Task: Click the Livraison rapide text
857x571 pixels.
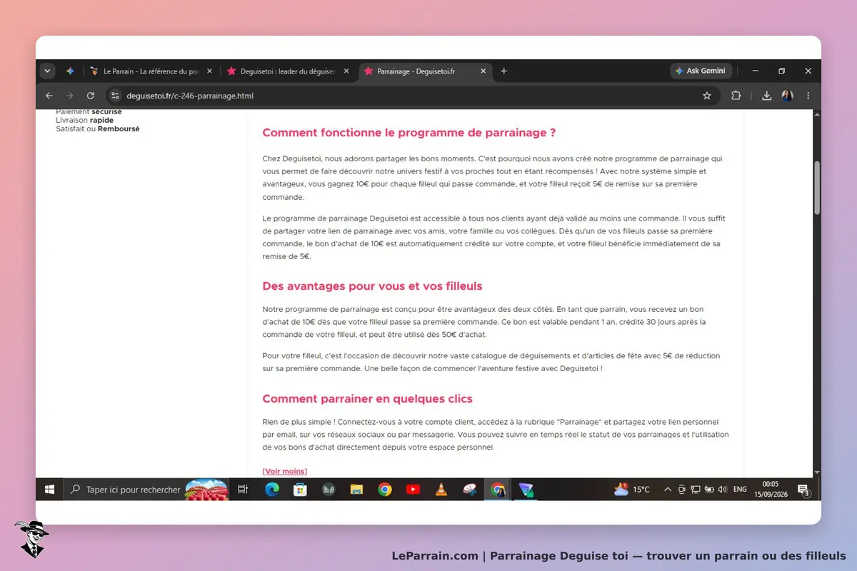Action: click(x=84, y=121)
